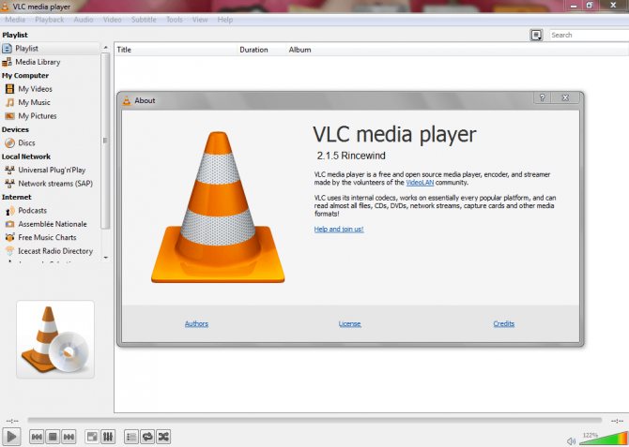Viewport: 629px width, 447px height.
Task: Open Podcasts under Internet
Action: (32, 211)
